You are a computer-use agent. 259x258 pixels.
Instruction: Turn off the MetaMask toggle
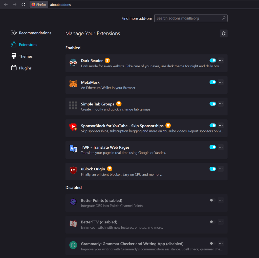tap(212, 82)
